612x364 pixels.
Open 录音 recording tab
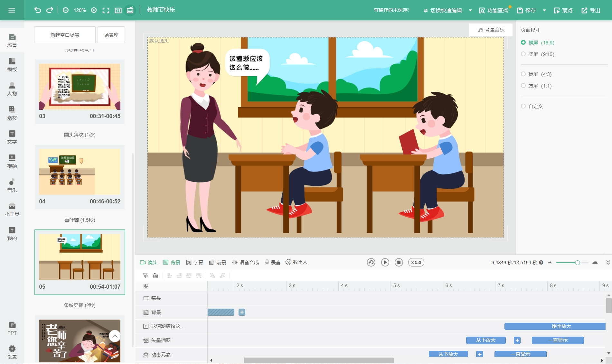(272, 262)
